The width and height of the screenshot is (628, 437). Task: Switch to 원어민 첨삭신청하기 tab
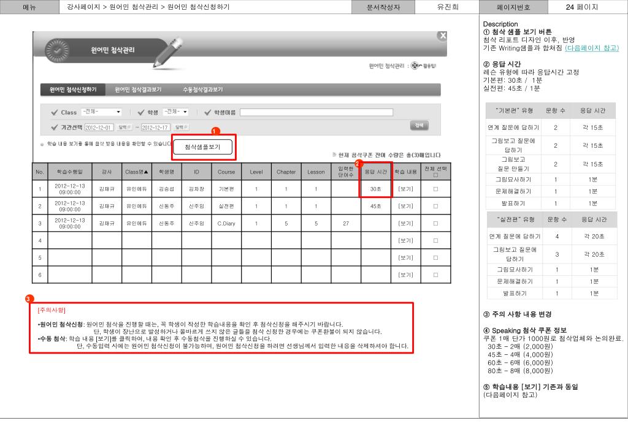tap(73, 89)
